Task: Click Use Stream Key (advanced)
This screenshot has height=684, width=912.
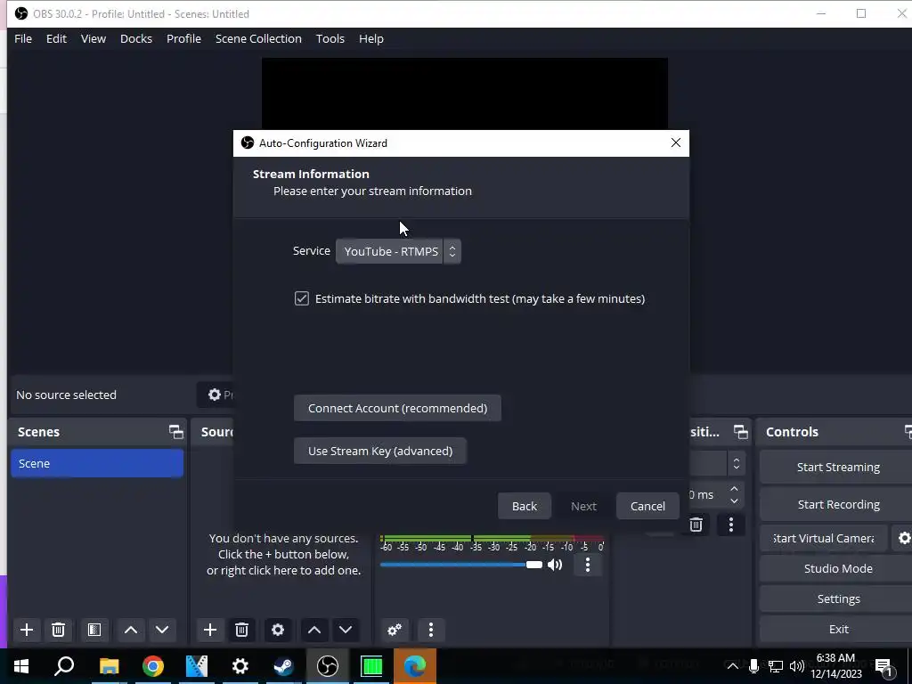Action: (x=379, y=452)
